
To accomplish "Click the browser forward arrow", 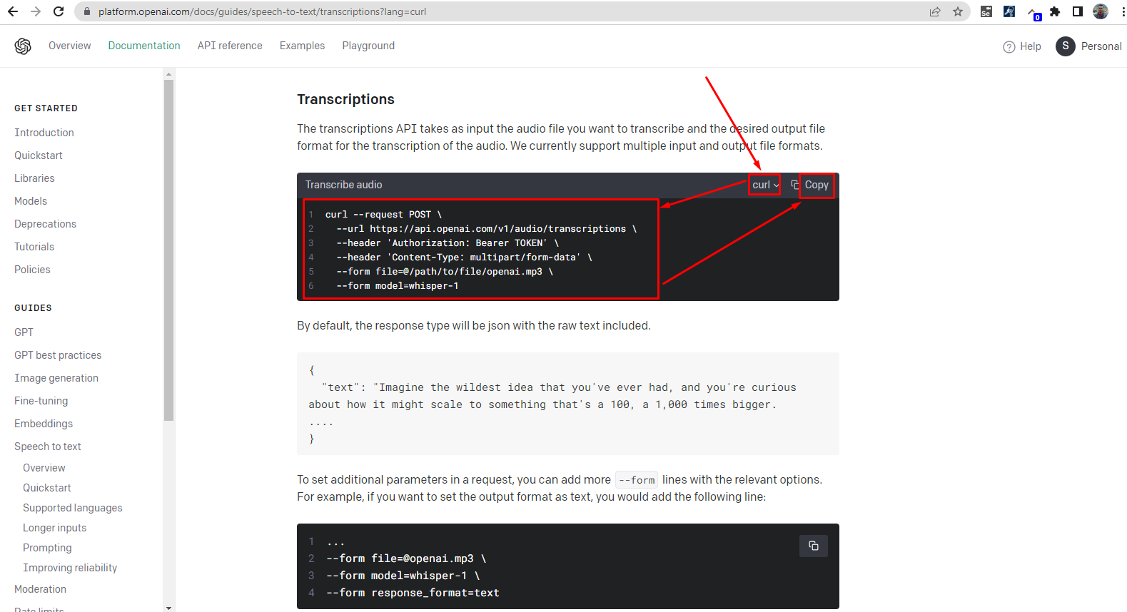I will 36,11.
